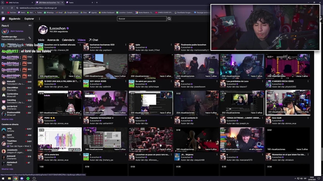Open Discord from the taskbar
This screenshot has width=323, height=181.
(22, 178)
